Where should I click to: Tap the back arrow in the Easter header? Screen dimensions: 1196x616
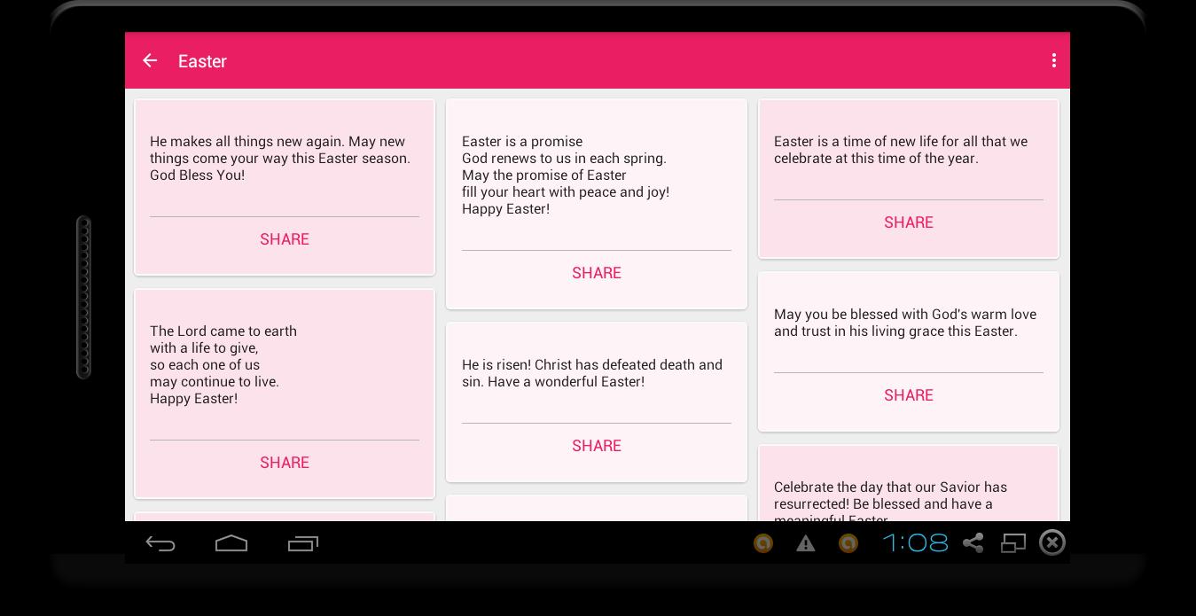pos(150,60)
